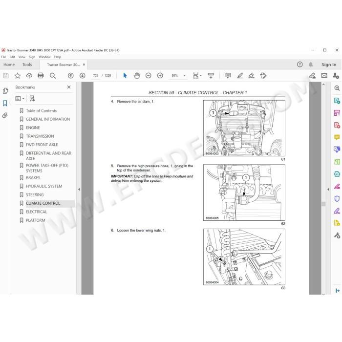The image size is (342, 342).
Task: Add a sticky note comment
Action: pyautogui.click(x=228, y=76)
